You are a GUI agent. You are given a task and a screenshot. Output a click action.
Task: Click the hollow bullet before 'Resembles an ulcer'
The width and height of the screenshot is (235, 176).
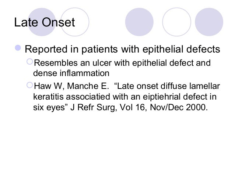pos(29,62)
